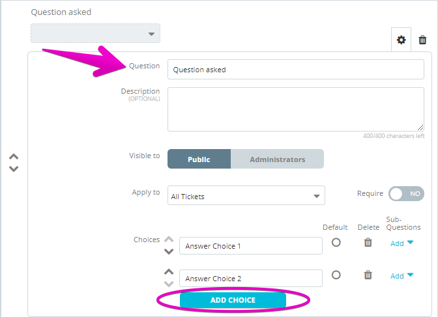
Task: Set Answer Choice 2 as default
Action: (x=336, y=275)
